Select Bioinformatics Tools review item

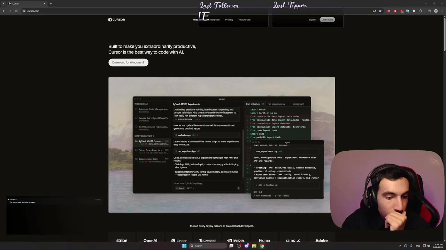[x=152, y=160]
